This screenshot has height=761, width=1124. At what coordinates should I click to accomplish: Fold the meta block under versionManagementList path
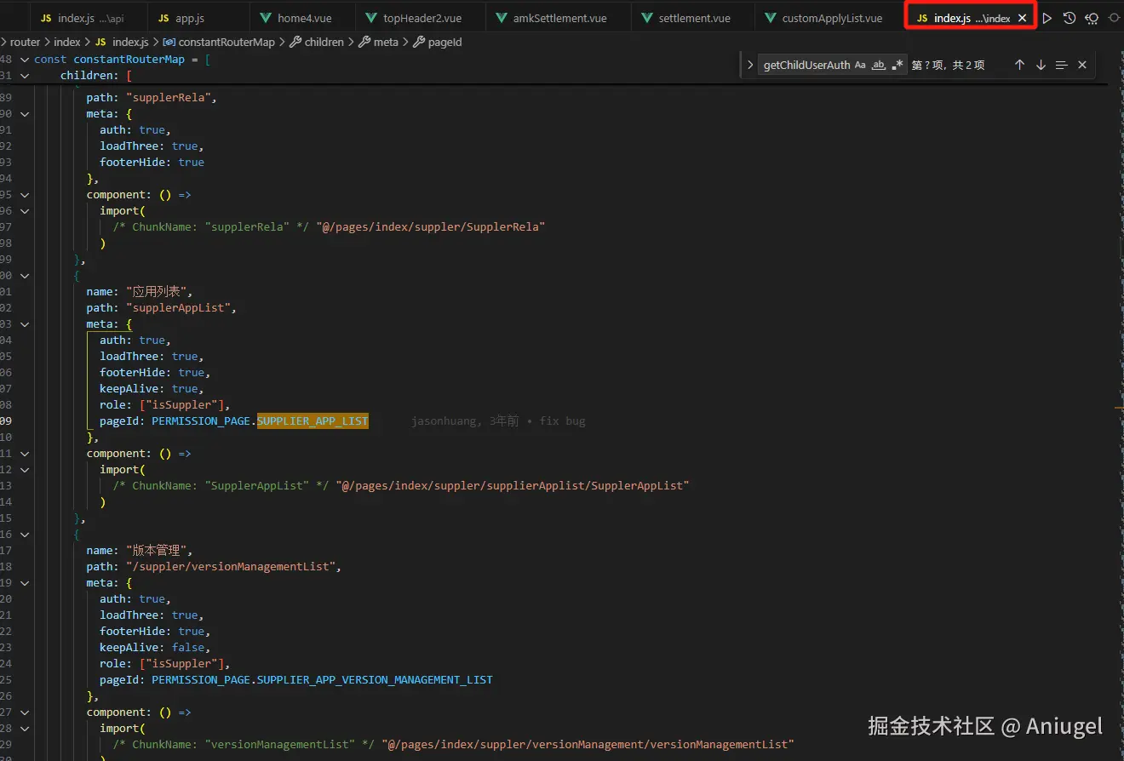[x=25, y=582]
